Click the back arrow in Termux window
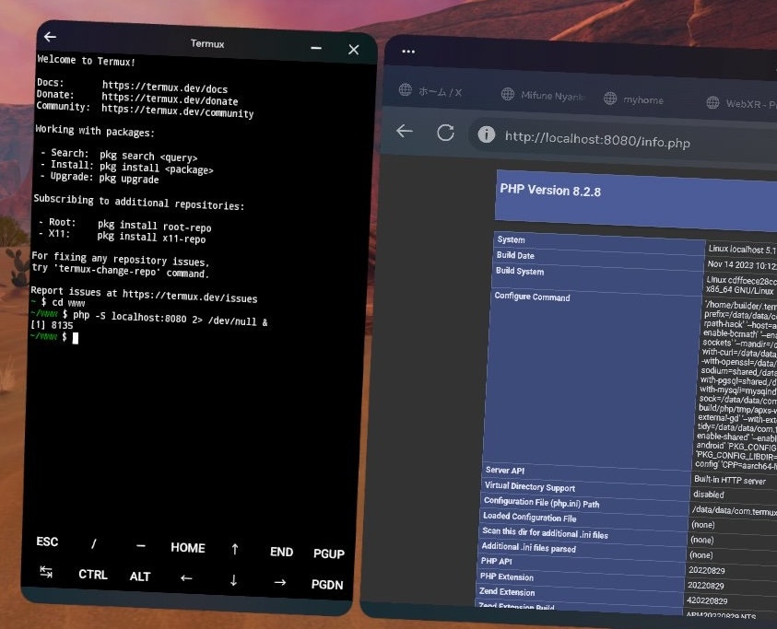The width and height of the screenshot is (777, 629). pyautogui.click(x=50, y=37)
